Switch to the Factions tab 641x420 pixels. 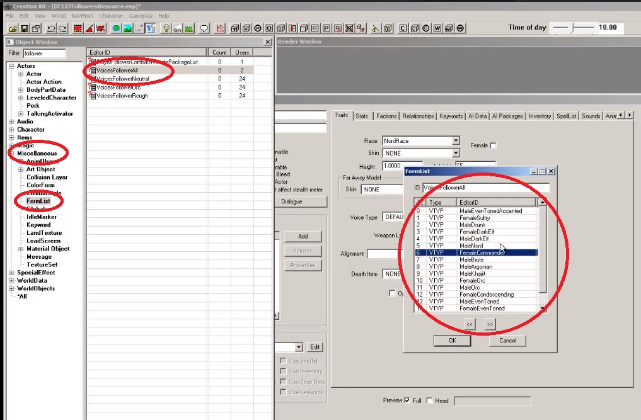pos(386,116)
